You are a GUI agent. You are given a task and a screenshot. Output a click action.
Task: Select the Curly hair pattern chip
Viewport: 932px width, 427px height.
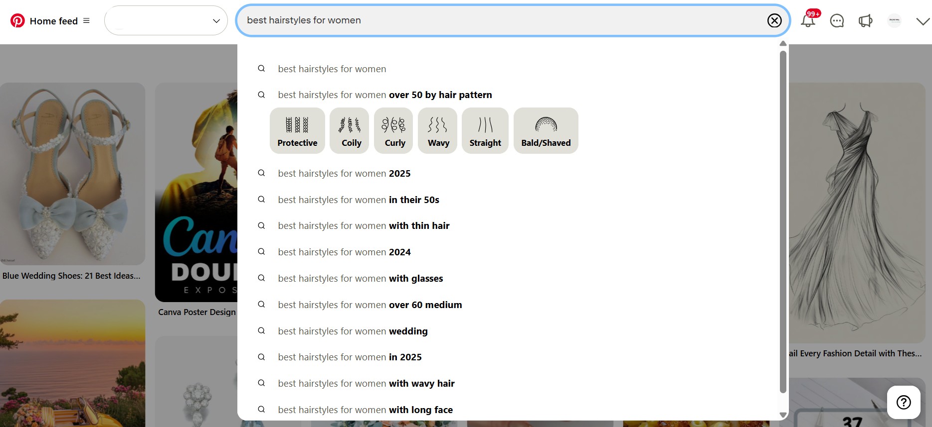[x=393, y=130]
